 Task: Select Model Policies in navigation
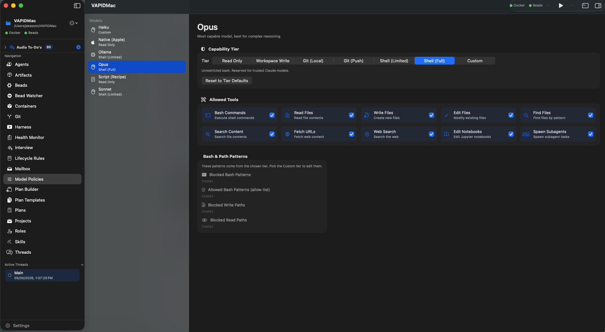42,179
